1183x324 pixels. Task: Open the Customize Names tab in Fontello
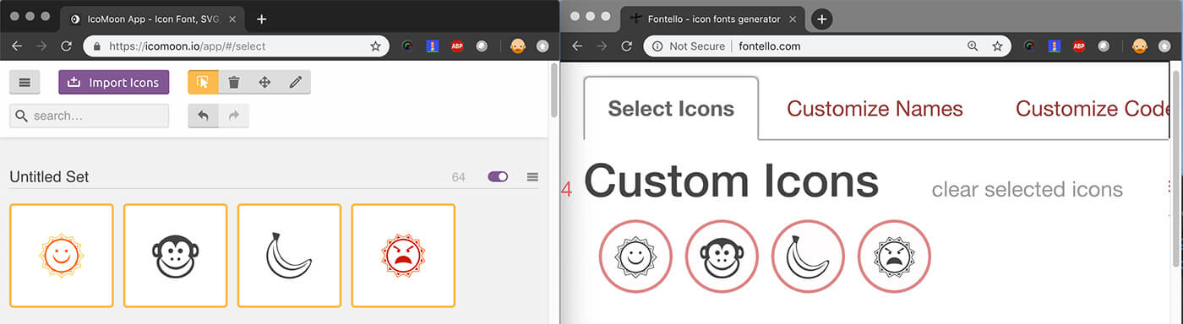[x=875, y=109]
